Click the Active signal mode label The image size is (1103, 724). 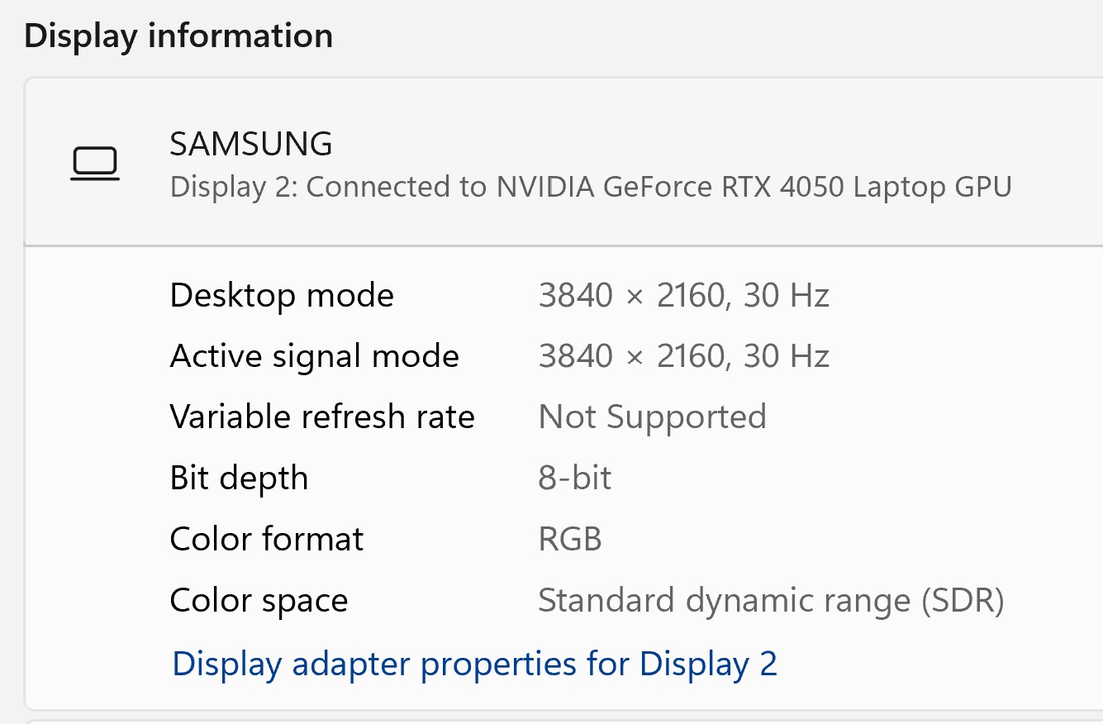click(314, 356)
